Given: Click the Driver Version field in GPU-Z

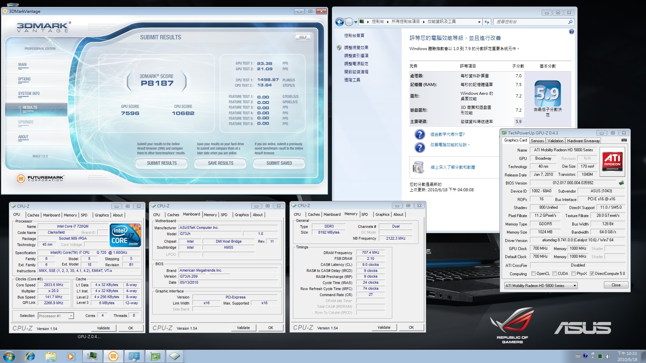Looking at the screenshot, I should coord(577,240).
